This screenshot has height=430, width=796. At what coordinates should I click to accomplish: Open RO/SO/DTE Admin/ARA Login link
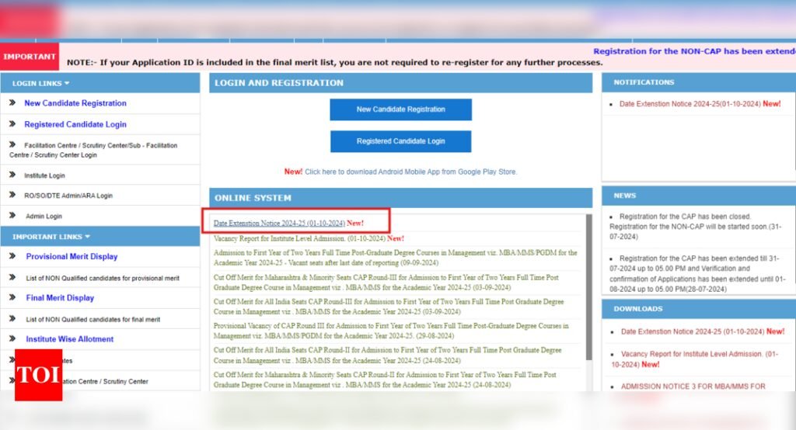[x=68, y=196]
